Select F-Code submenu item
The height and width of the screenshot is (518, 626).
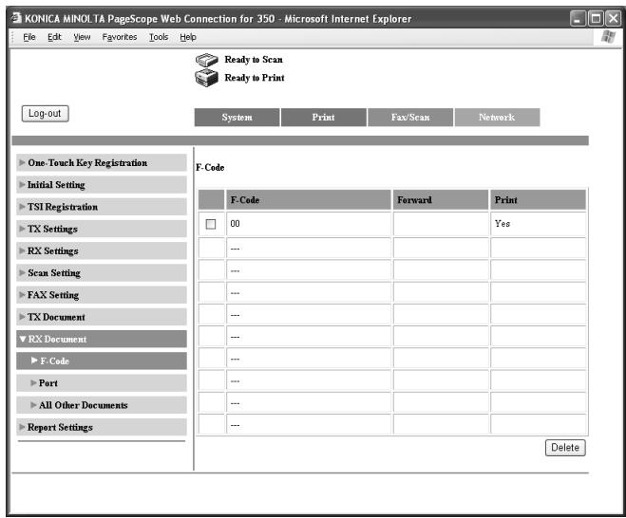[x=102, y=361]
